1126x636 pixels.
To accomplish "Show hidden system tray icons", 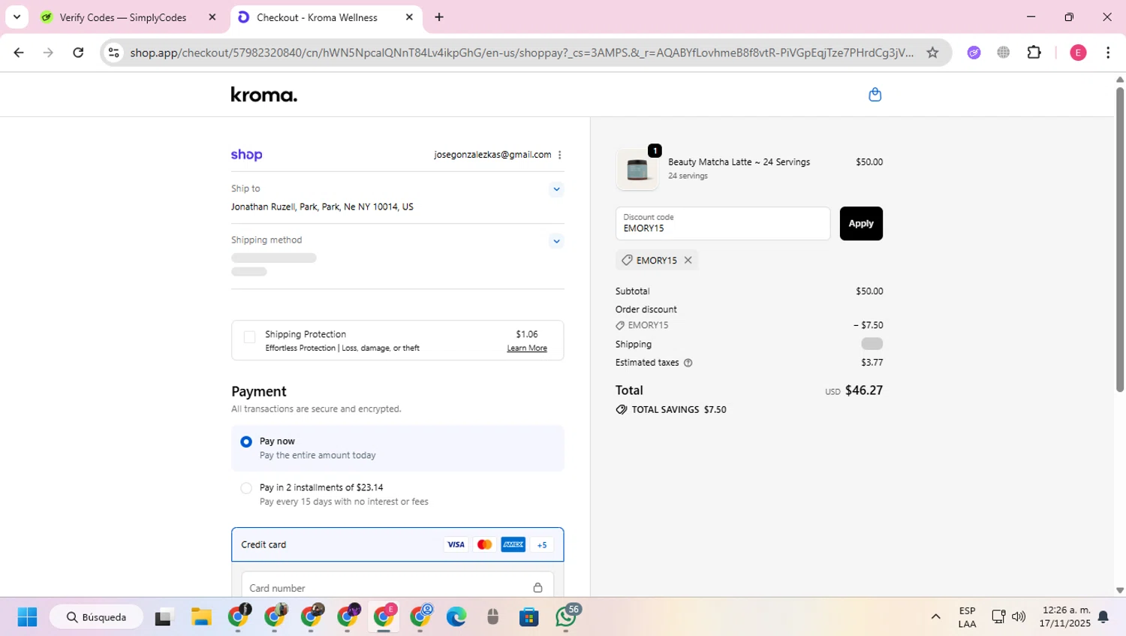I will [935, 617].
